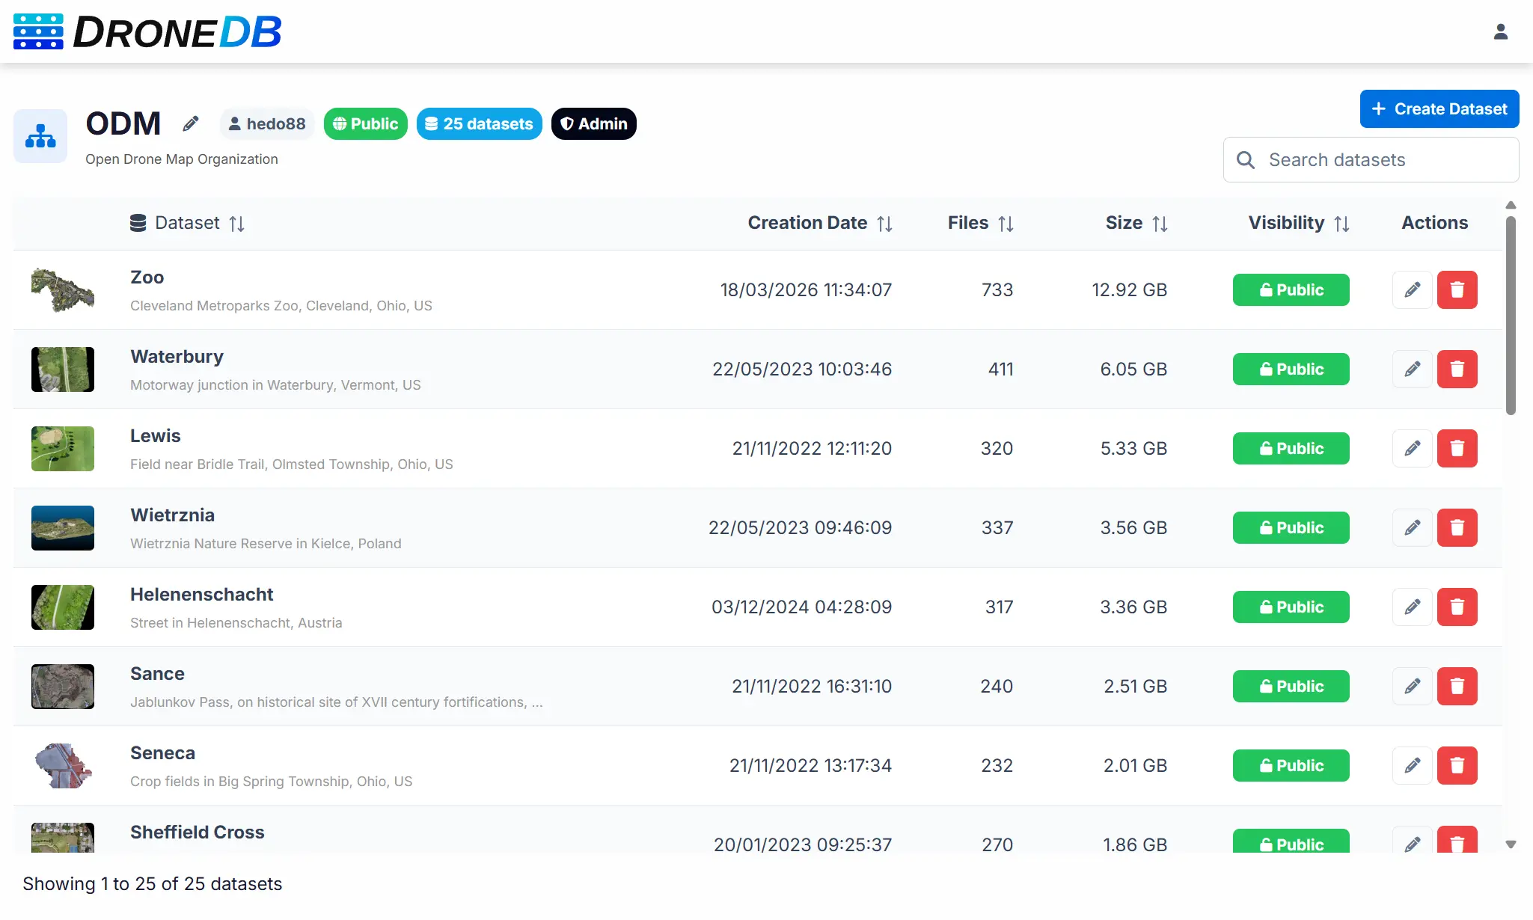Open the DroneDB logo home
This screenshot has height=920, width=1533.
click(x=147, y=31)
